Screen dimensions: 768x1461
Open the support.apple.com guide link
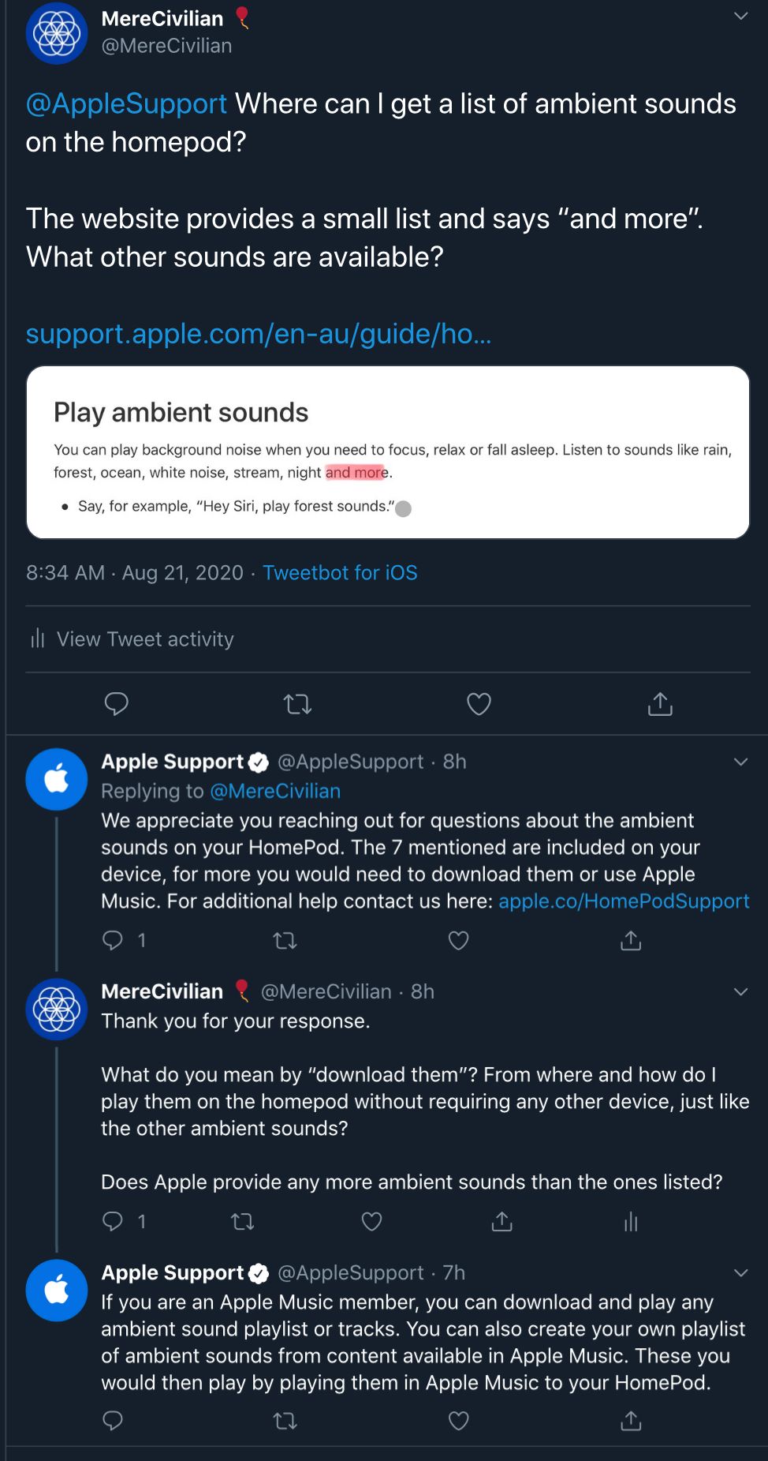point(259,334)
